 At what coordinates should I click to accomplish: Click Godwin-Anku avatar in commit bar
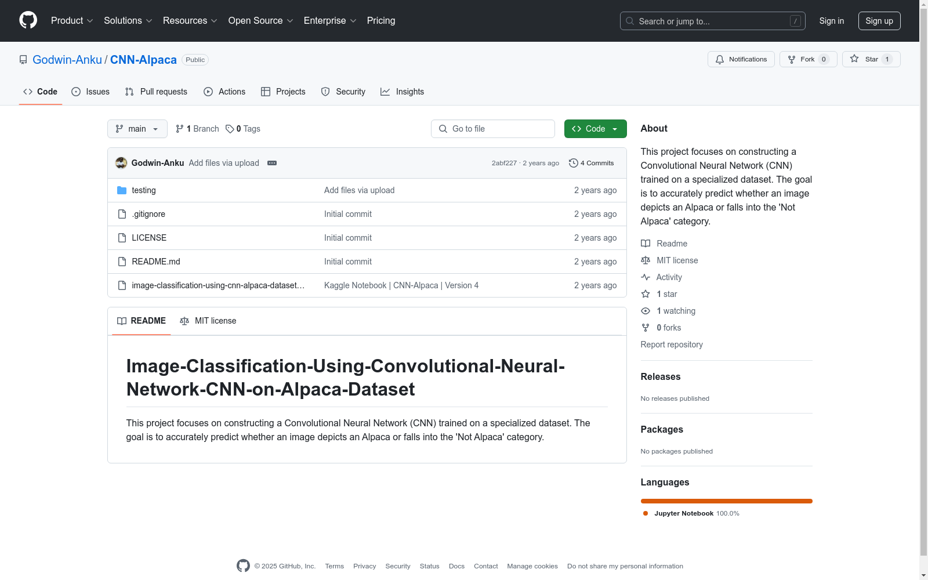(x=121, y=163)
